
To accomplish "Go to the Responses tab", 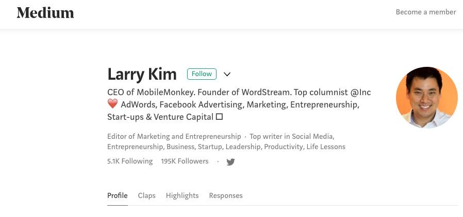I will pos(225,195).
